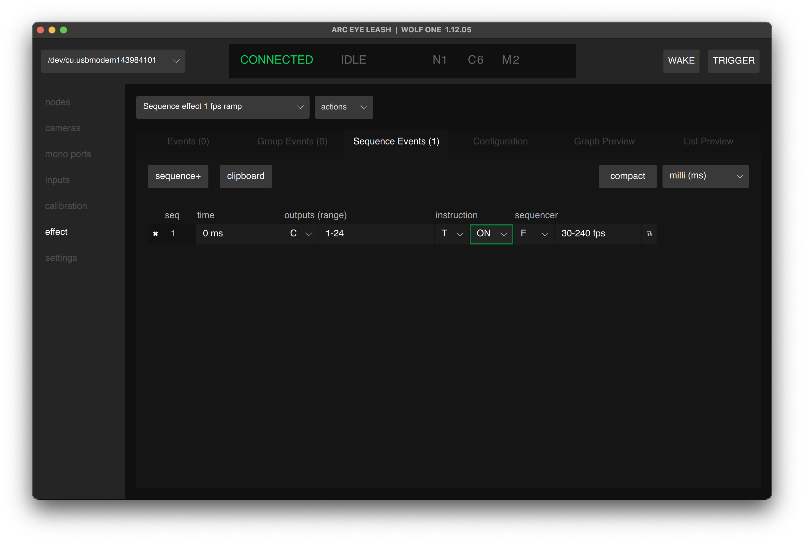Viewport: 804px width, 542px height.
Task: Open the T instruction type dropdown
Action: (x=451, y=234)
